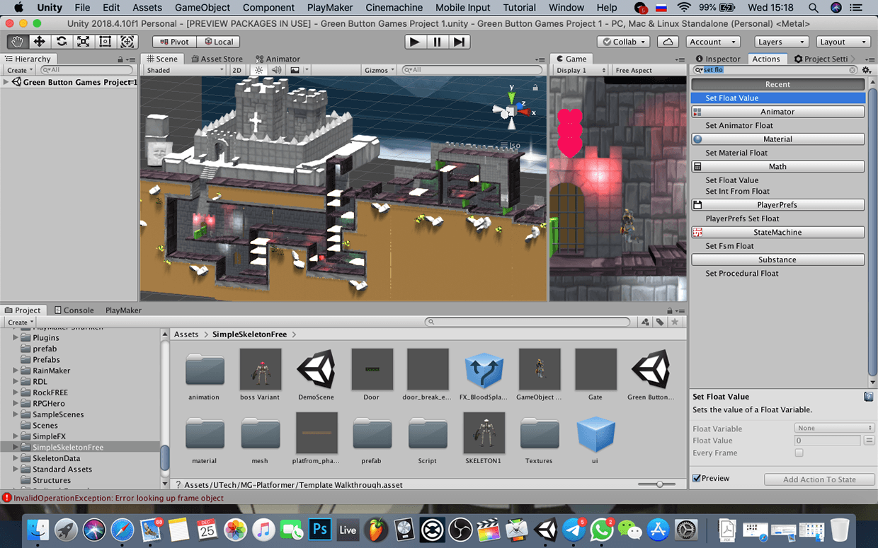The image size is (878, 548).
Task: Toggle scene effects image icon
Action: 295,70
